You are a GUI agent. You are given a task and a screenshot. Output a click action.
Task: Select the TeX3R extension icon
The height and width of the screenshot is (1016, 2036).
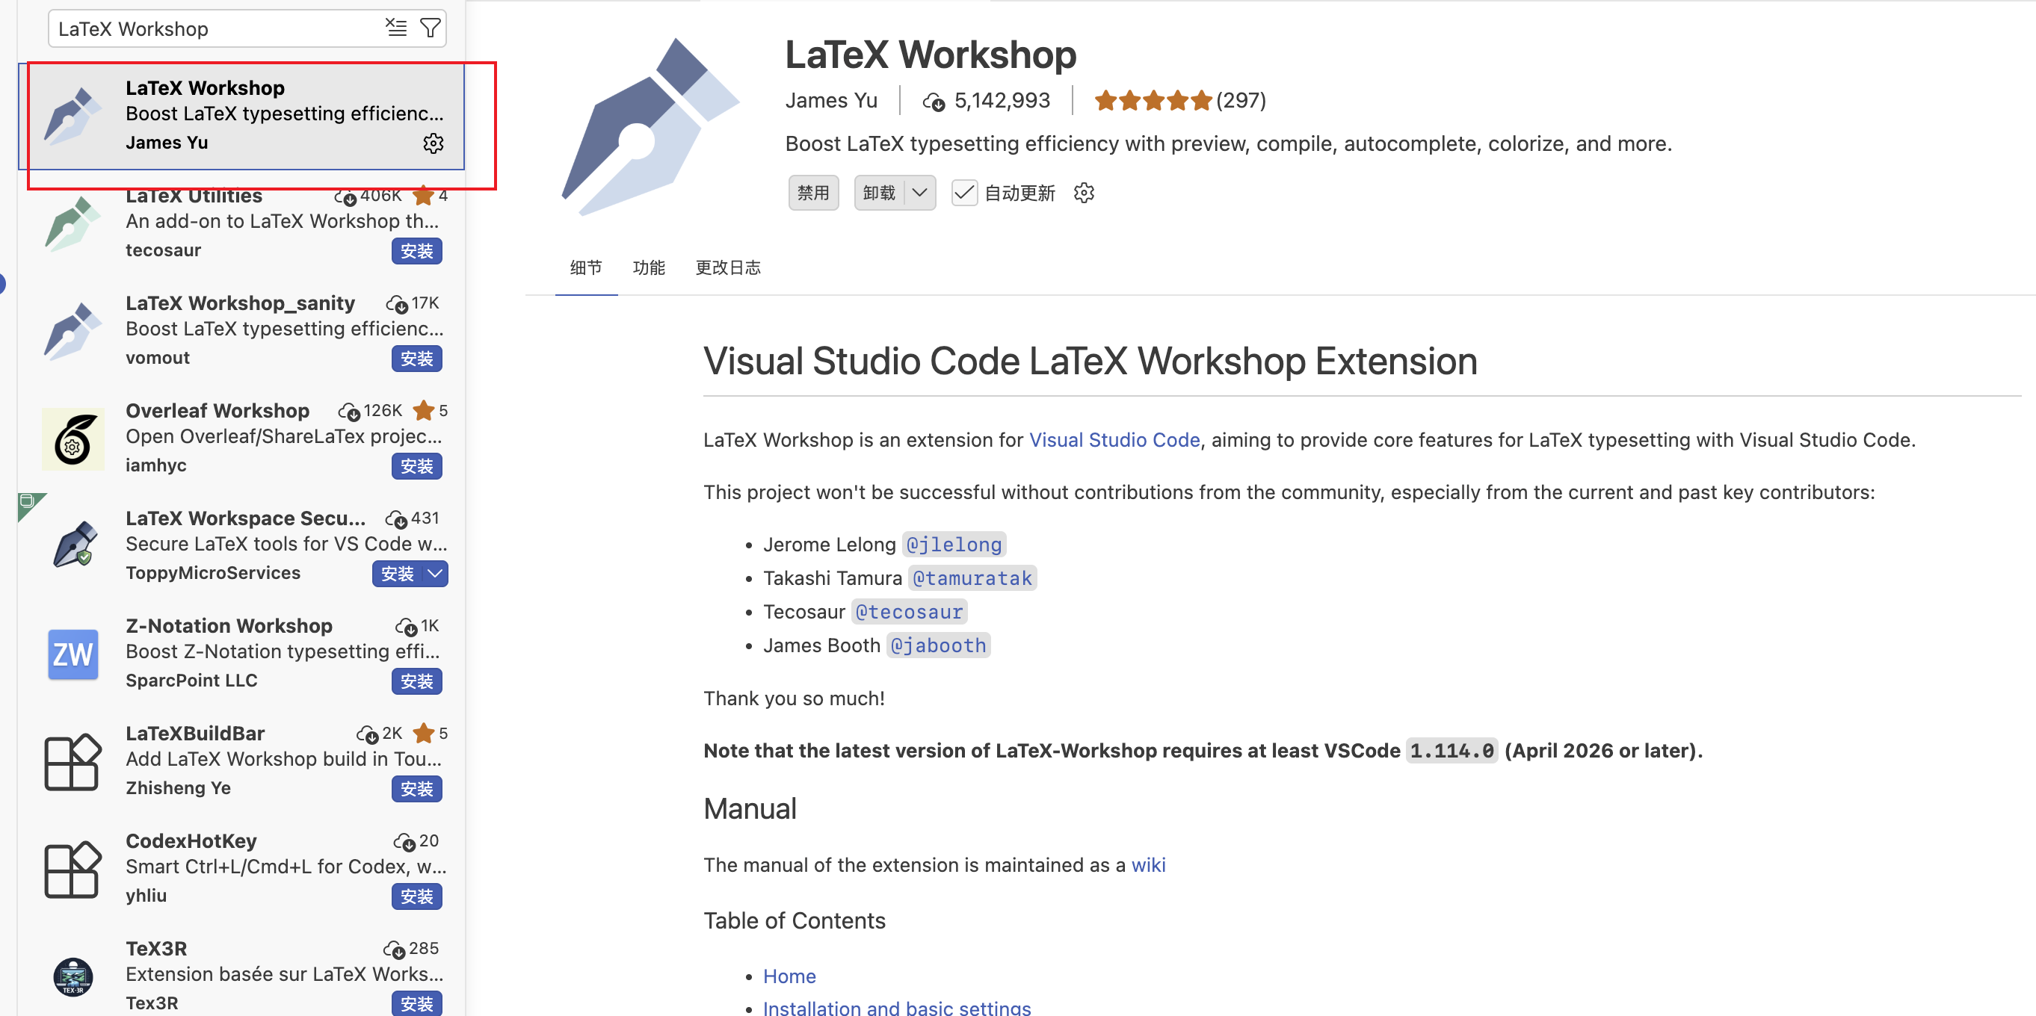[73, 976]
